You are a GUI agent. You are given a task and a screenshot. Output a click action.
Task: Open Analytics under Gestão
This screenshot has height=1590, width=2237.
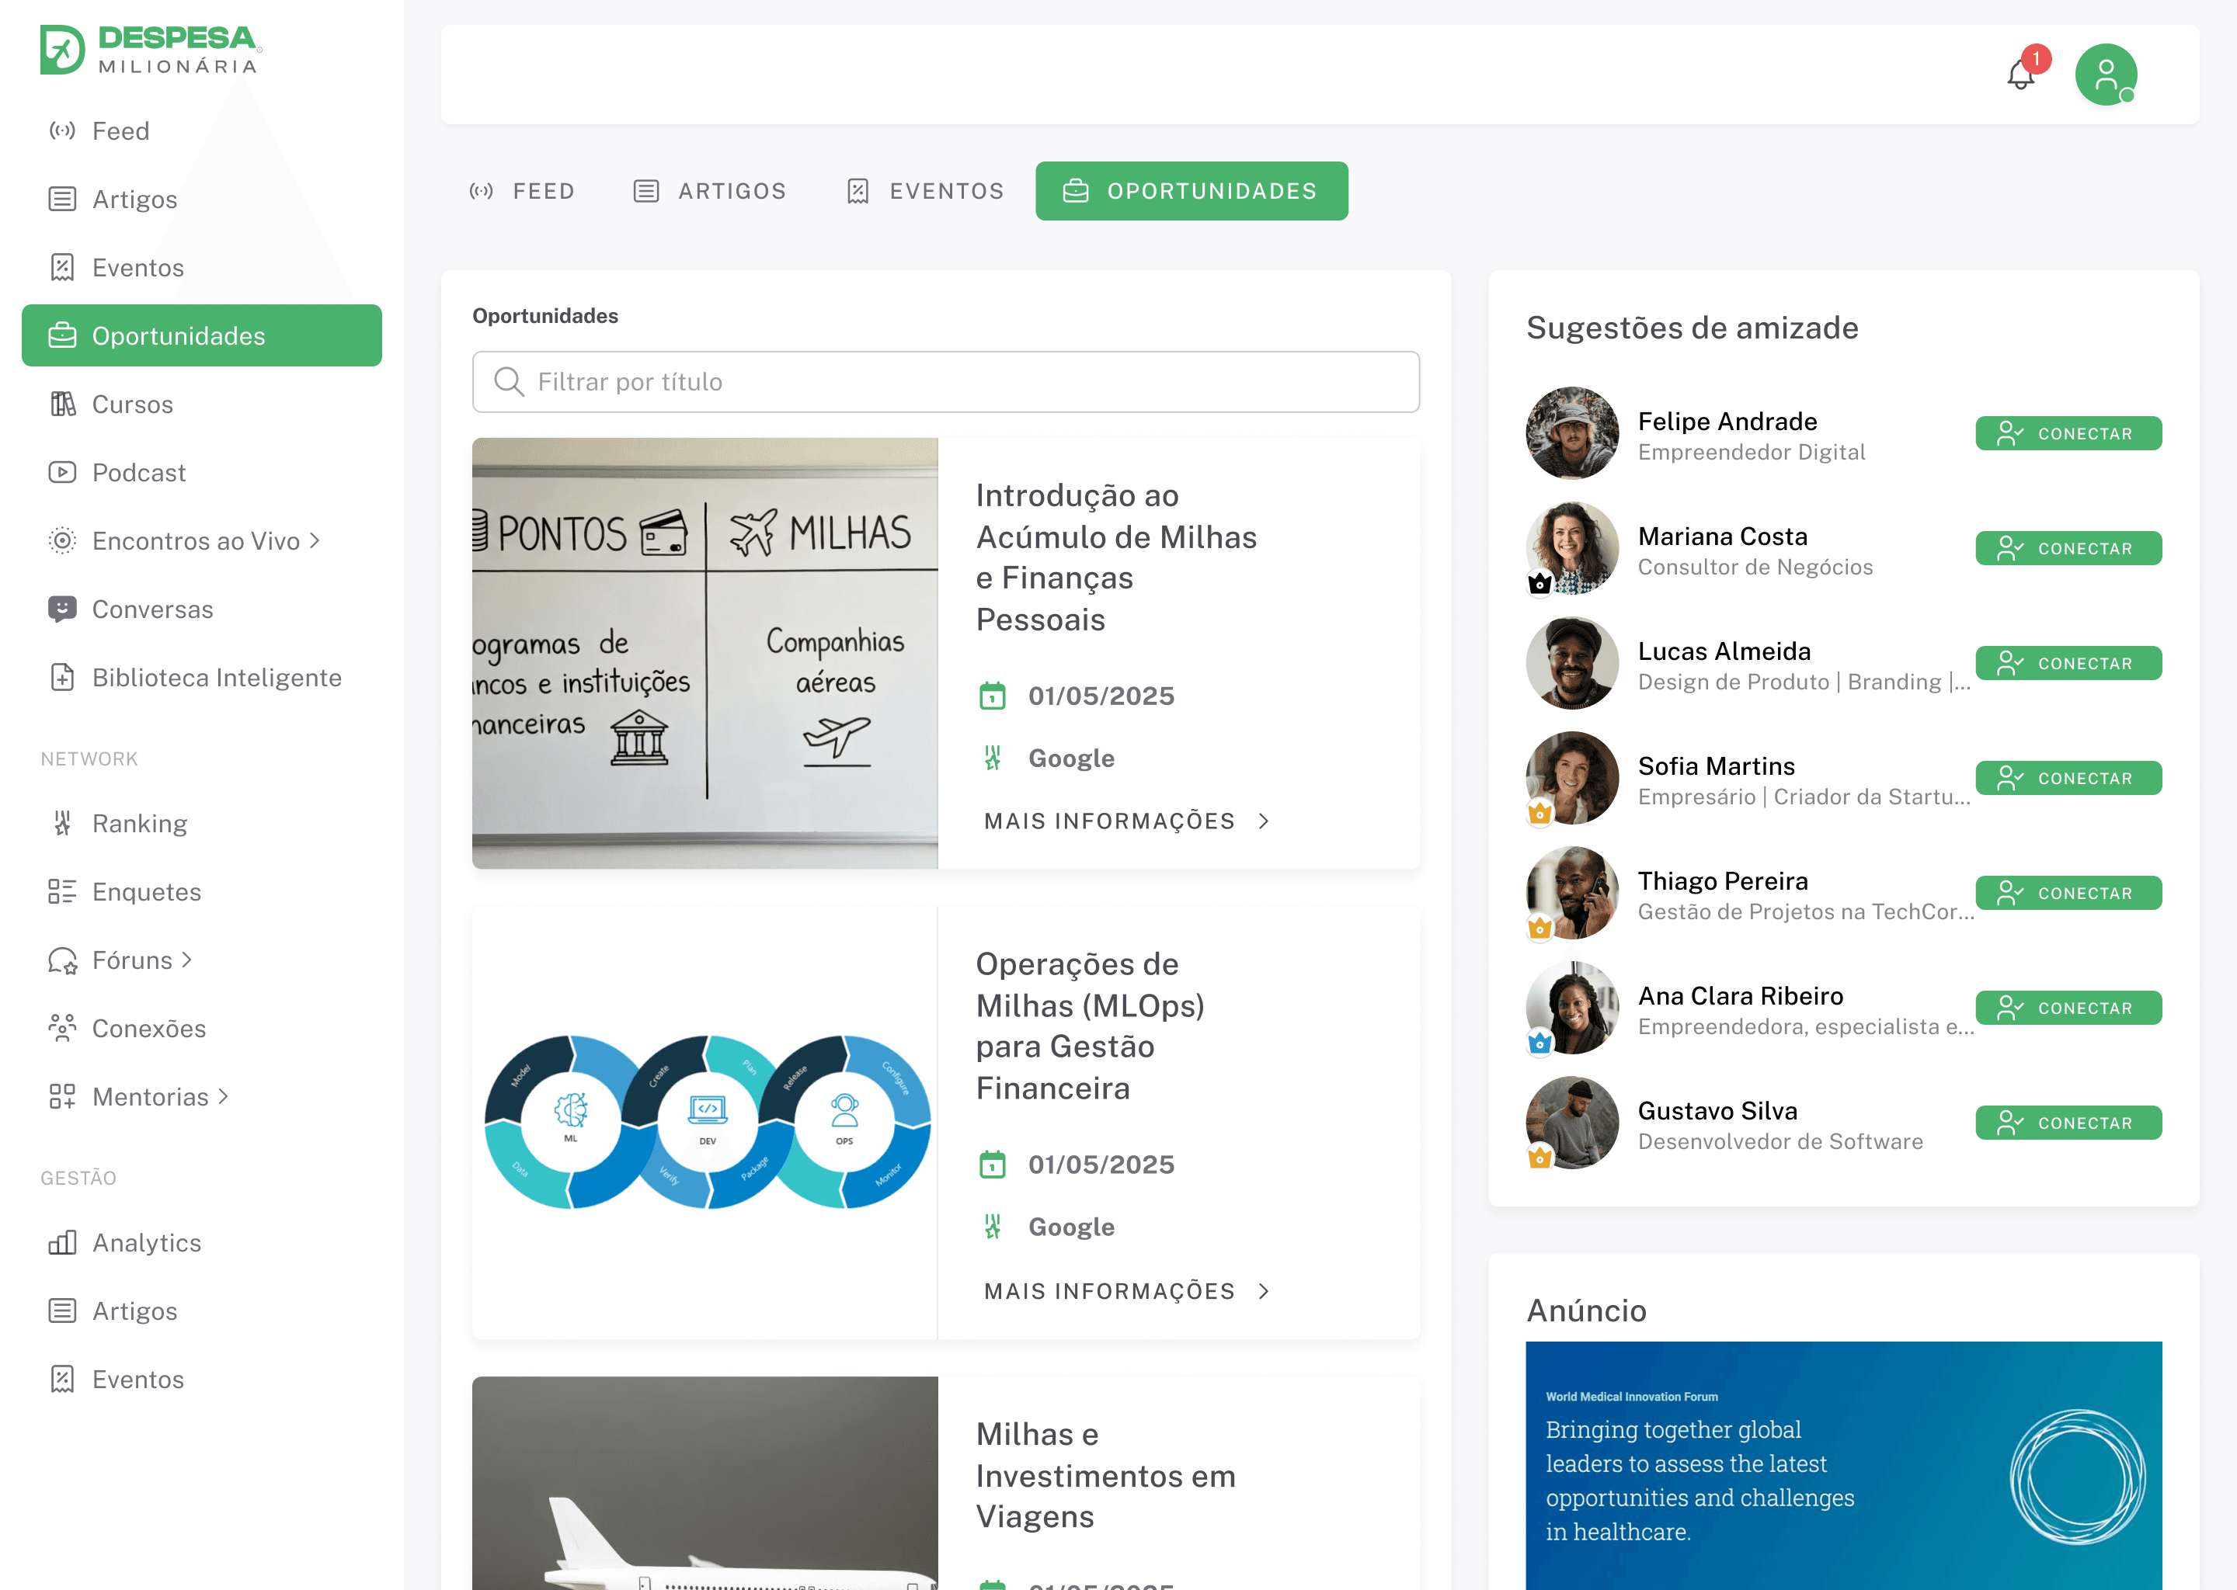pyautogui.click(x=202, y=1242)
